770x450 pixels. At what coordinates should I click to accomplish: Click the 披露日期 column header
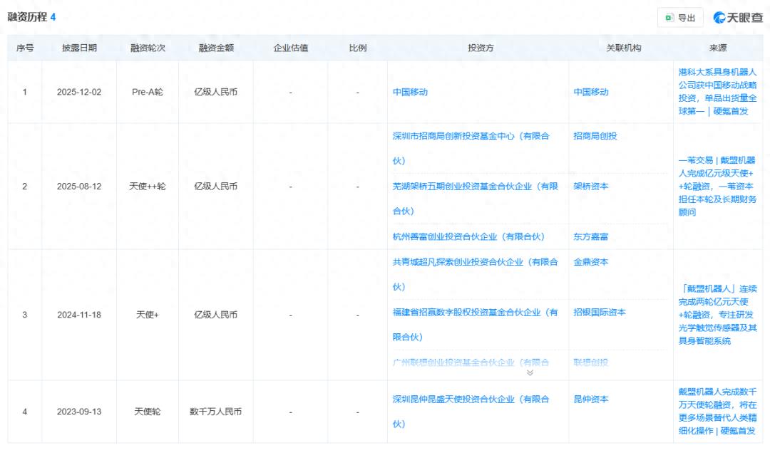click(79, 48)
